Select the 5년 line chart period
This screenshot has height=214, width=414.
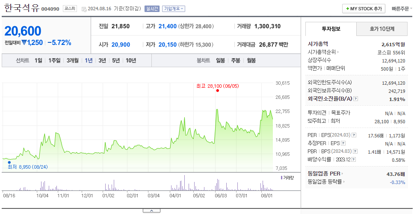coord(116,60)
